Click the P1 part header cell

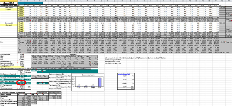click(28, 6)
